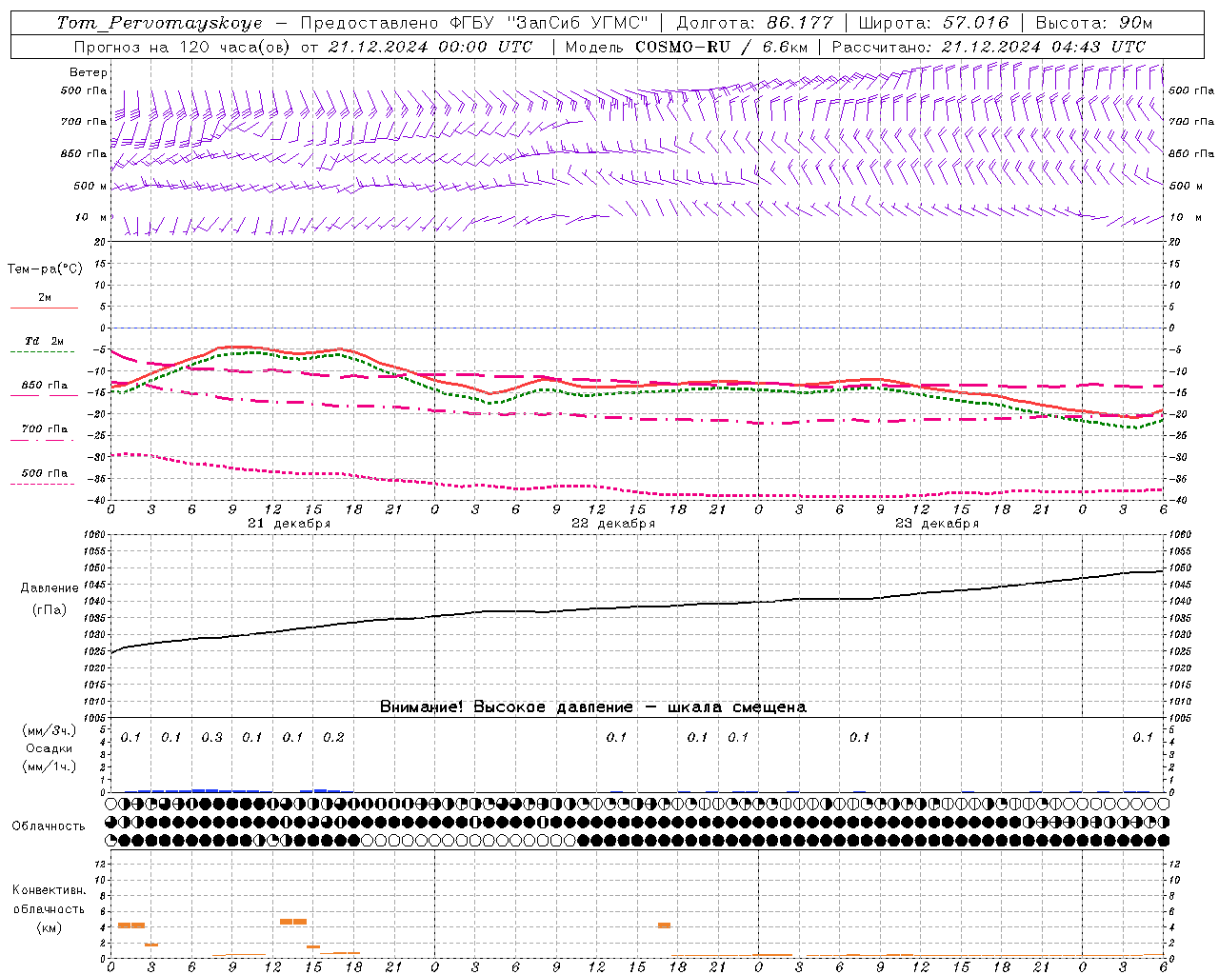Click the high pressure warning text 'Внимание!'
Image resolution: width=1219 pixels, height=975 pixels.
[422, 707]
